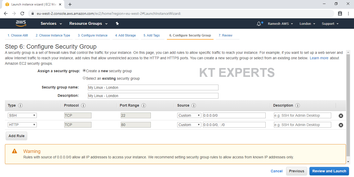Click the browser profile extension icon
Viewport: 354px width, 177px height.
click(340, 13)
